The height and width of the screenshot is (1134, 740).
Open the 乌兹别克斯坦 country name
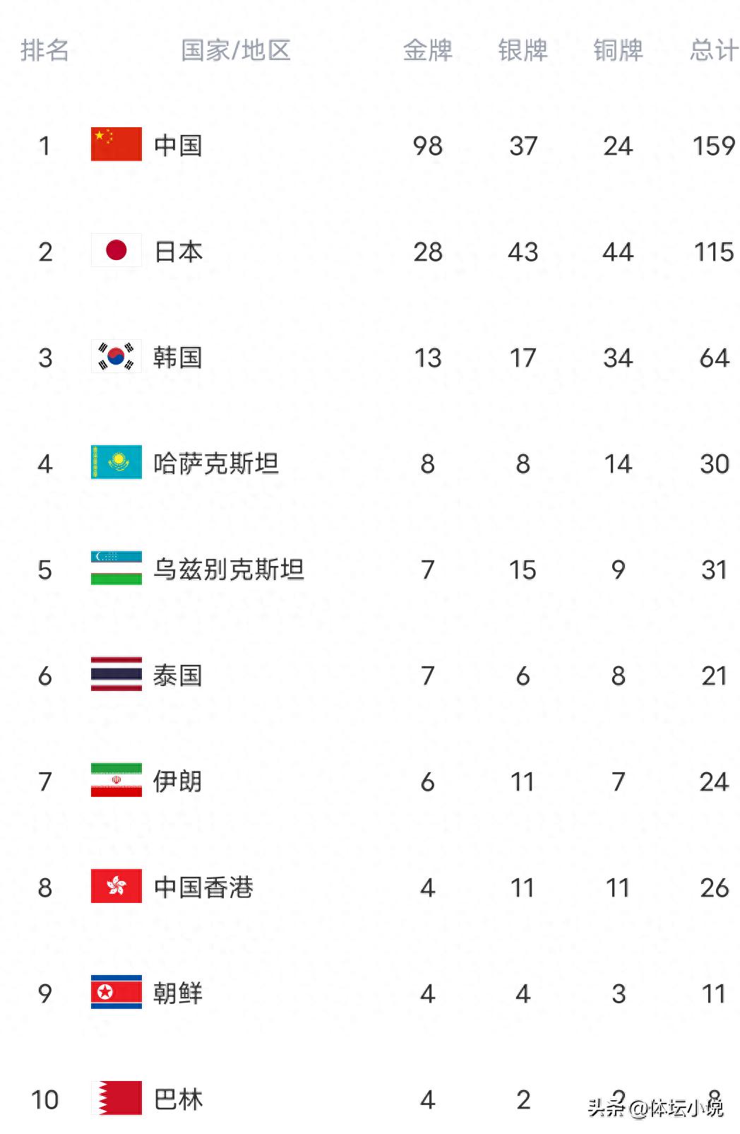pyautogui.click(x=229, y=569)
